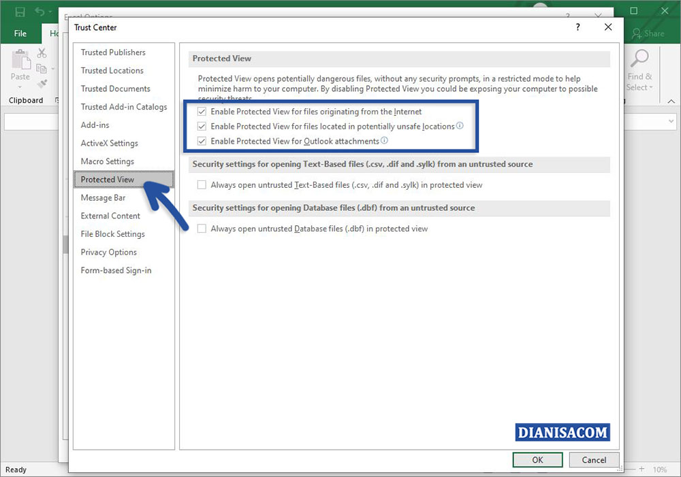
Task: Check always open untrusted Text-Based files
Action: tap(202, 185)
